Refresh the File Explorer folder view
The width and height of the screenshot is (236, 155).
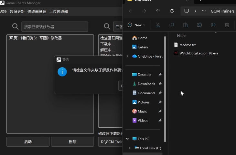pyautogui.click(x=172, y=11)
